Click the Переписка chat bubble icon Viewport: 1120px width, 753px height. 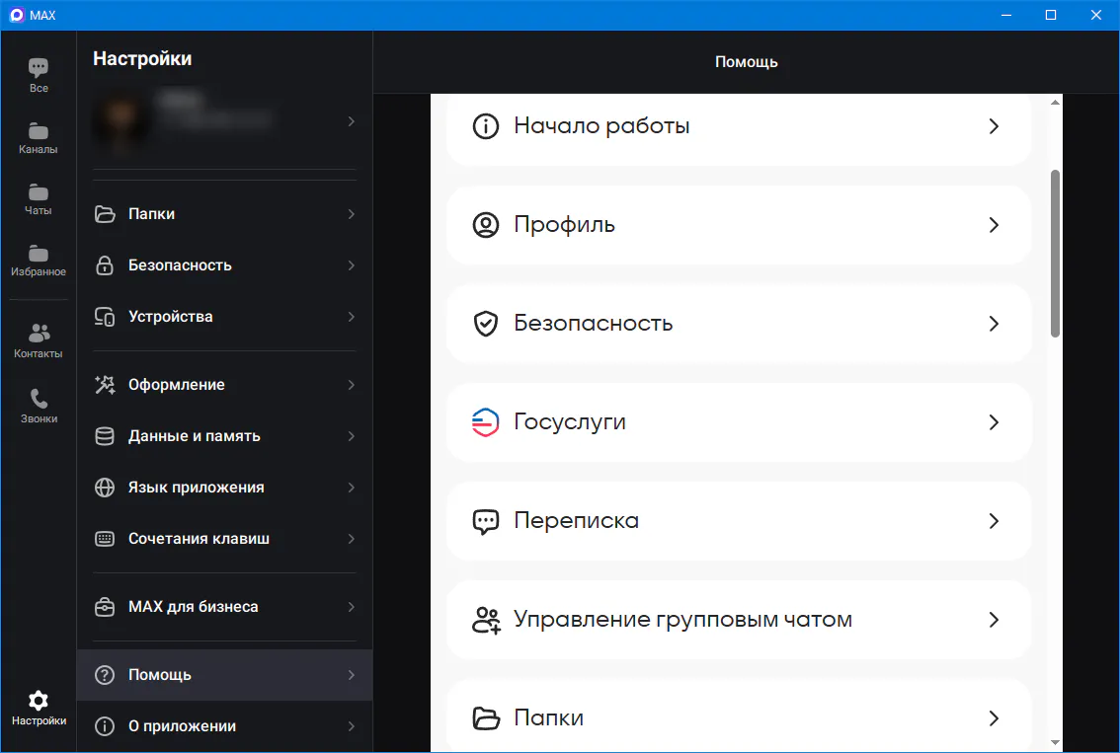486,521
